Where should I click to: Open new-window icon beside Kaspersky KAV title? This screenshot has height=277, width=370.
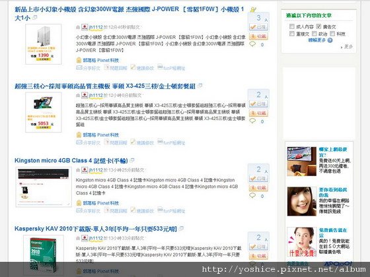[181, 228]
